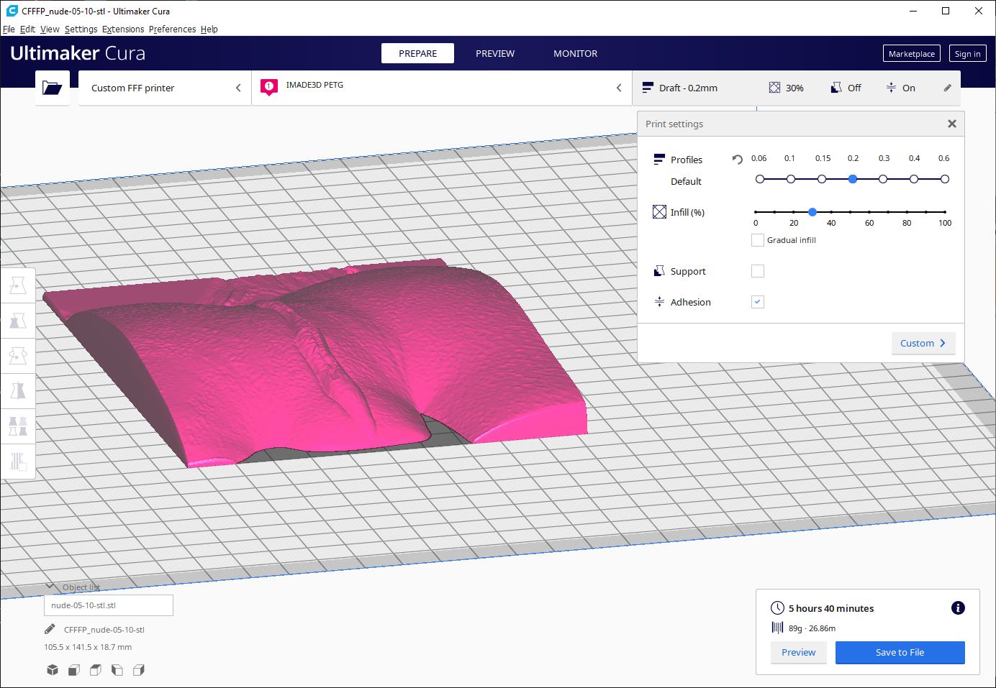996x688 pixels.
Task: Select the Move tool in left toolbar
Action: [18, 285]
